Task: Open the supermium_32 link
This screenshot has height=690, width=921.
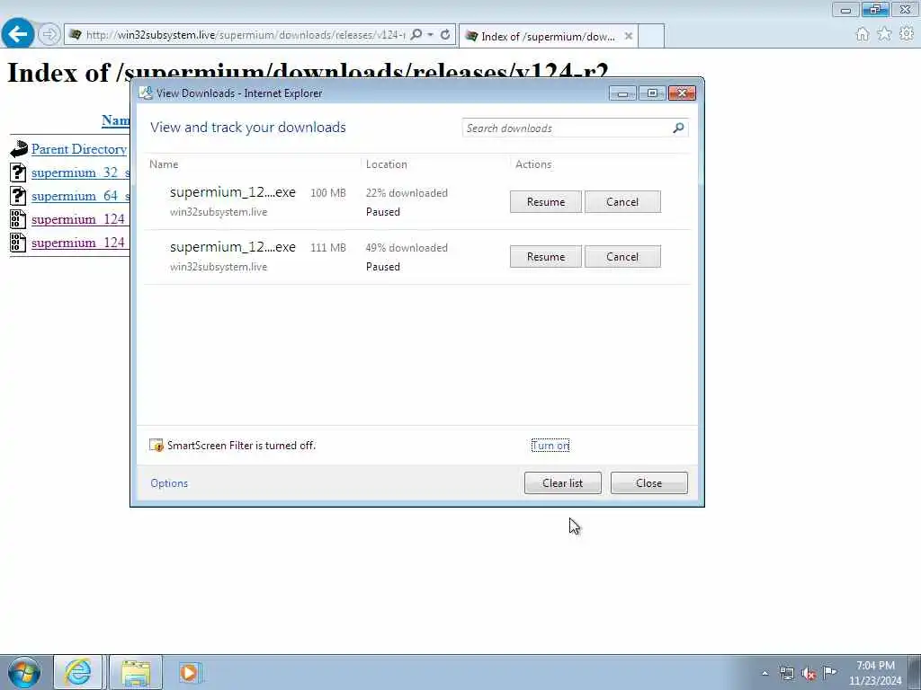Action: [80, 172]
